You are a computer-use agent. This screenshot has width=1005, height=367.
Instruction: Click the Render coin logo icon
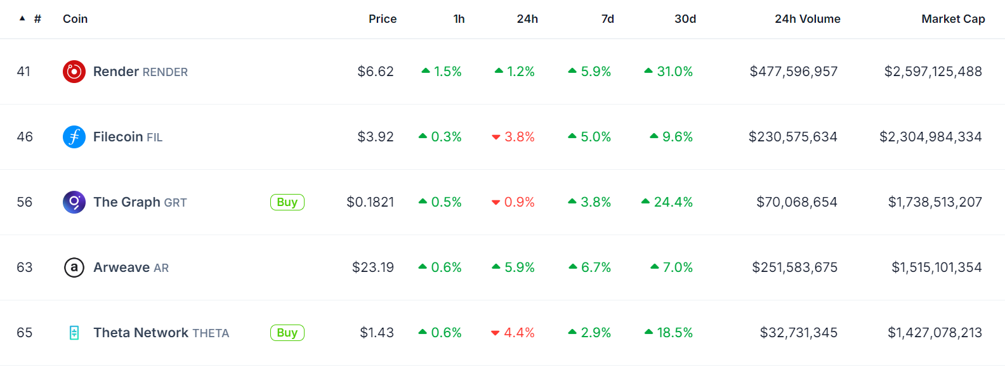(74, 72)
